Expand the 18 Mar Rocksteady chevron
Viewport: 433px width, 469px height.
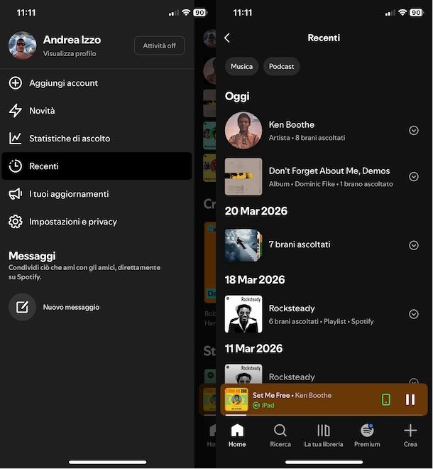(x=414, y=314)
